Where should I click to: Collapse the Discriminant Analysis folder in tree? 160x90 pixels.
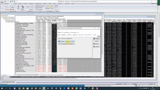[2, 17]
